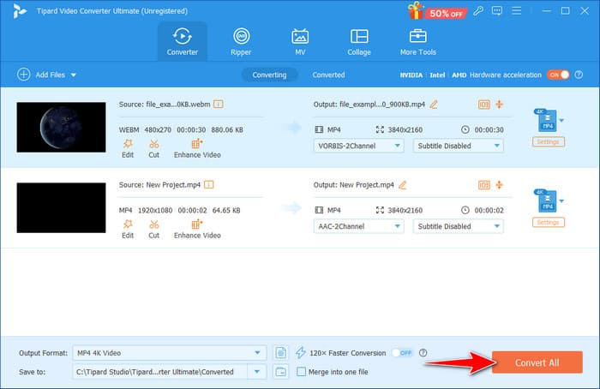Open the feedback chat icon
Viewport: 600px width, 389px height.
[x=497, y=10]
